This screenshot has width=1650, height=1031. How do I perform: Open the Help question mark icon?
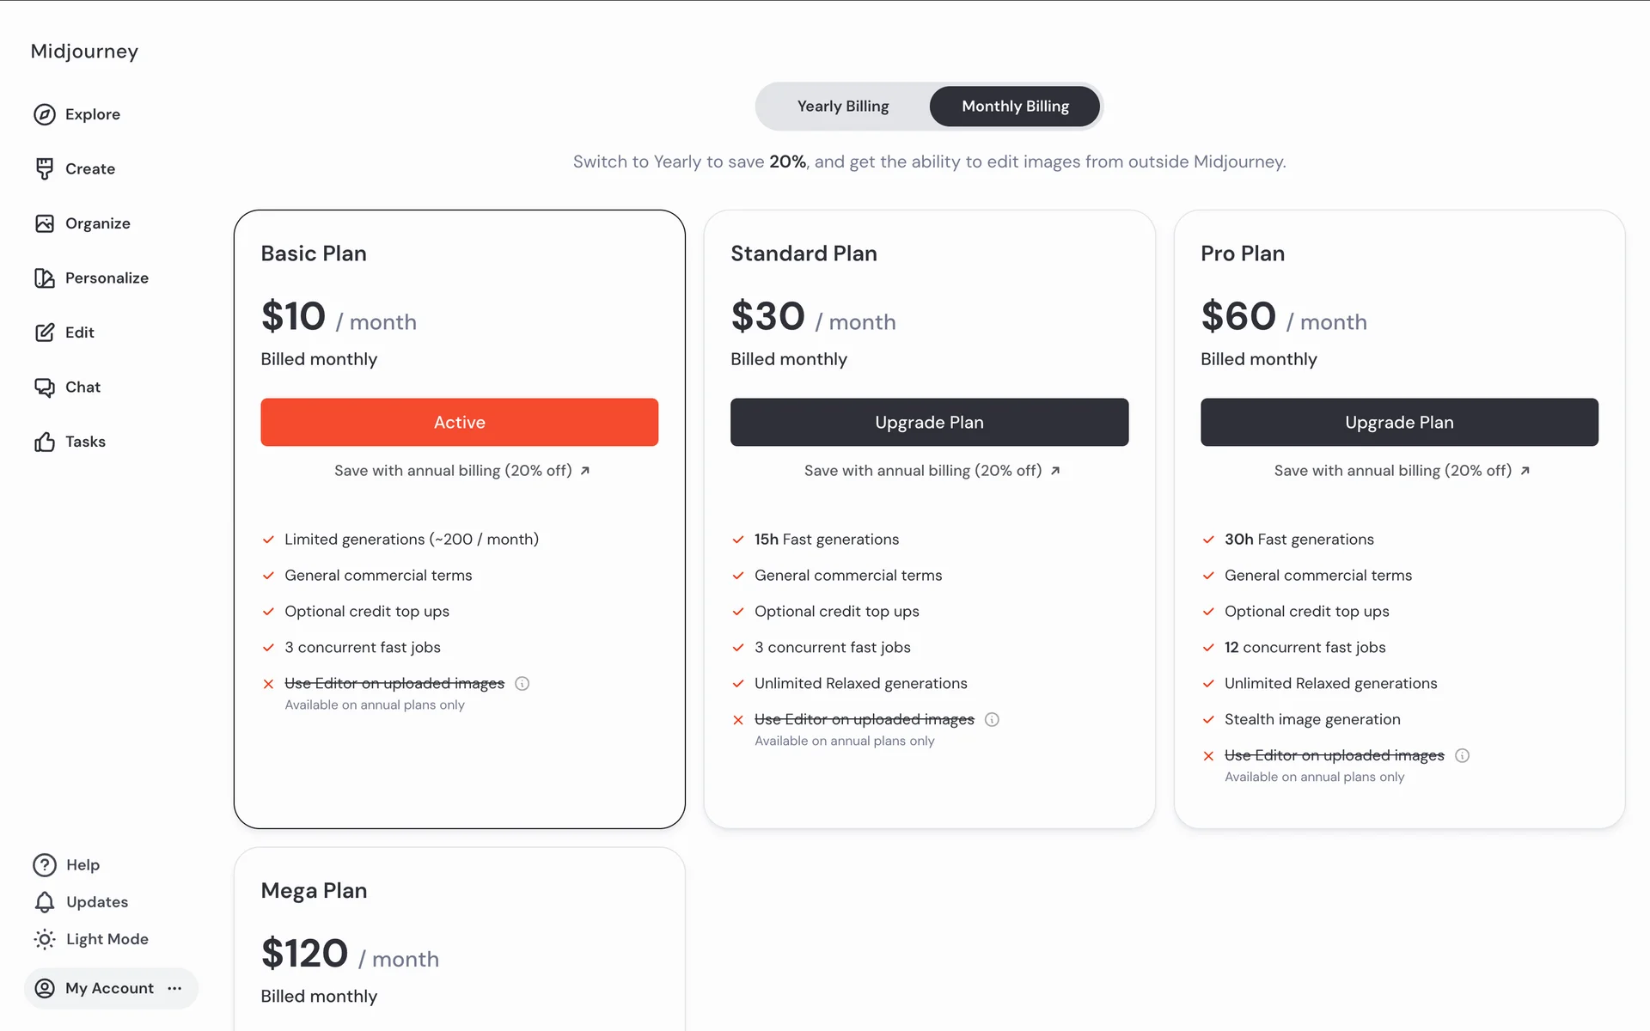coord(45,865)
